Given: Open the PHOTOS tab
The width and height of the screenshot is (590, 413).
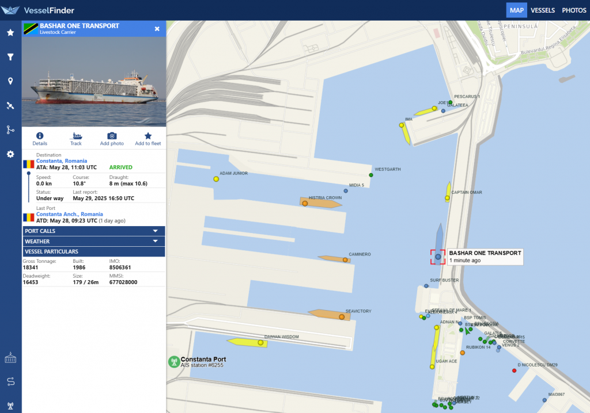Looking at the screenshot, I should click(574, 10).
